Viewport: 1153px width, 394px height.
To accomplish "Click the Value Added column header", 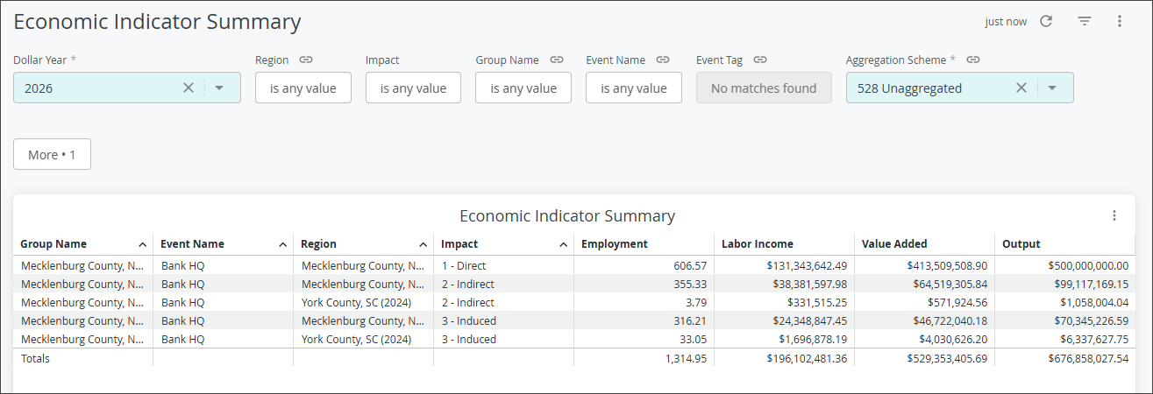I will click(x=924, y=244).
